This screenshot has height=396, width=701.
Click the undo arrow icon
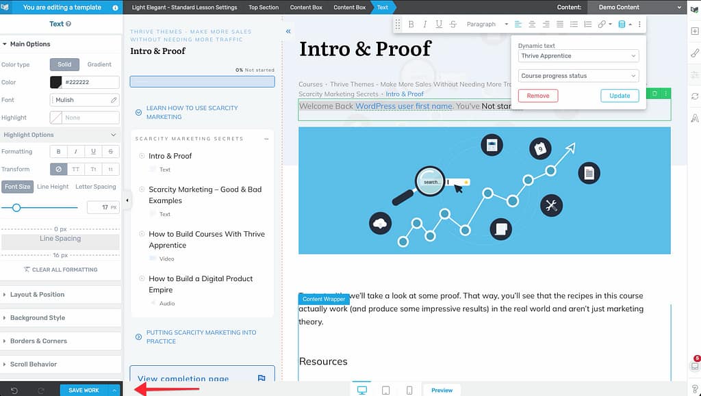click(14, 390)
